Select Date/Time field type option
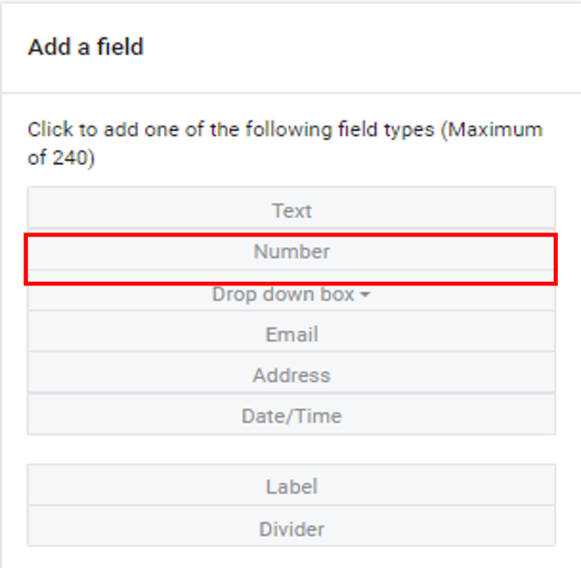The height and width of the screenshot is (568, 581). pos(291,417)
